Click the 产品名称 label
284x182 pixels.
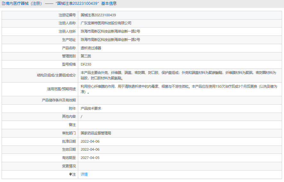[x=69, y=48]
